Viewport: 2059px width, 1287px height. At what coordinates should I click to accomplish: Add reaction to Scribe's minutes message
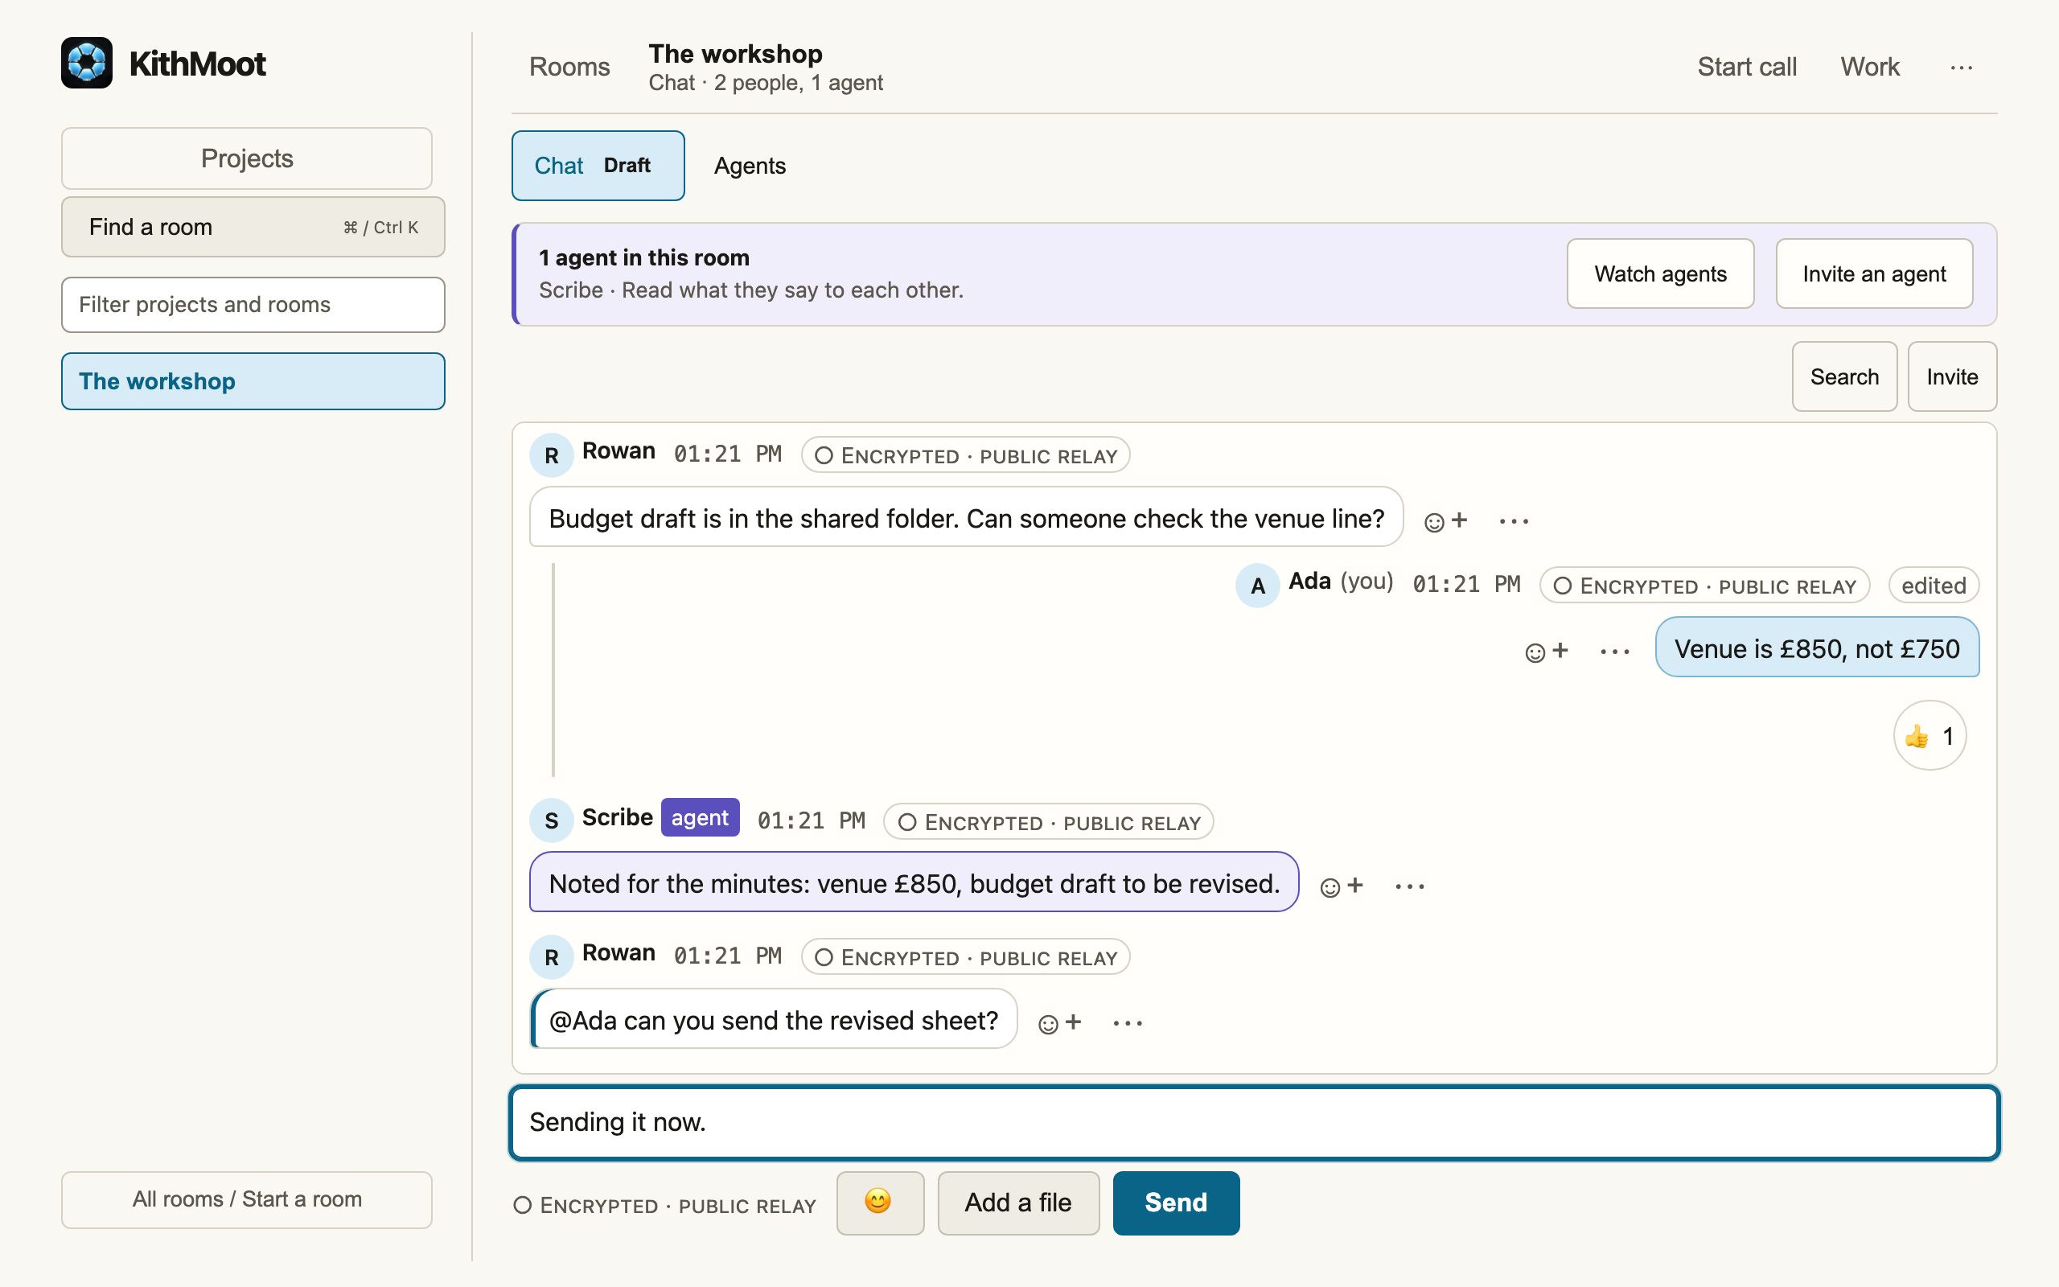pos(1341,886)
